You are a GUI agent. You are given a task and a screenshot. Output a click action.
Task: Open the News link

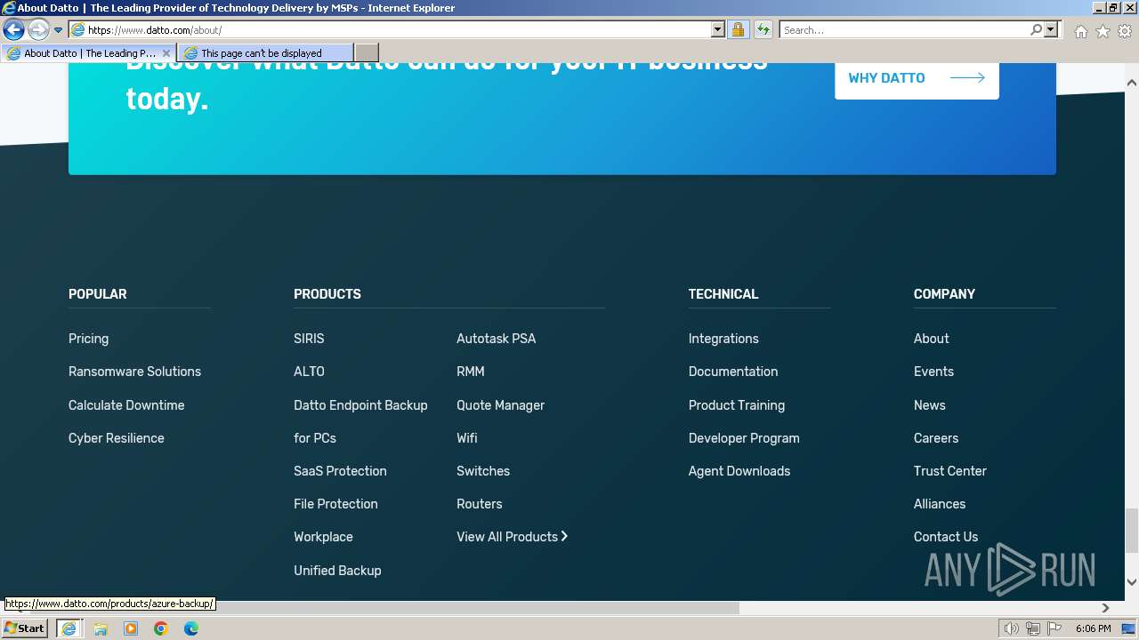tap(929, 405)
